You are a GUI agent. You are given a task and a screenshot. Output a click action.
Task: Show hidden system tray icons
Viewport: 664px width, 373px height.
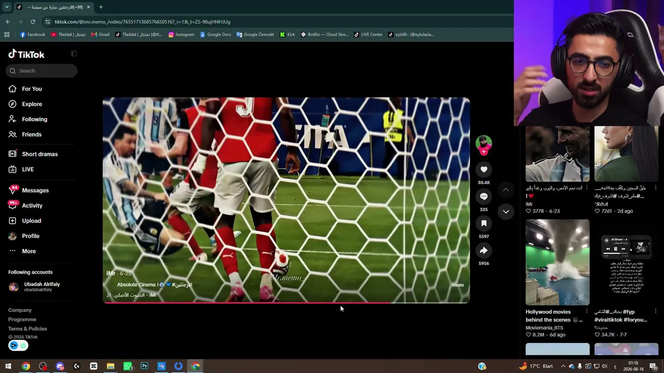click(x=563, y=366)
